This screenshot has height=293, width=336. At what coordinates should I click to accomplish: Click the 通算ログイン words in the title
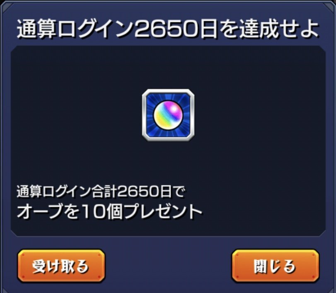tap(75, 29)
